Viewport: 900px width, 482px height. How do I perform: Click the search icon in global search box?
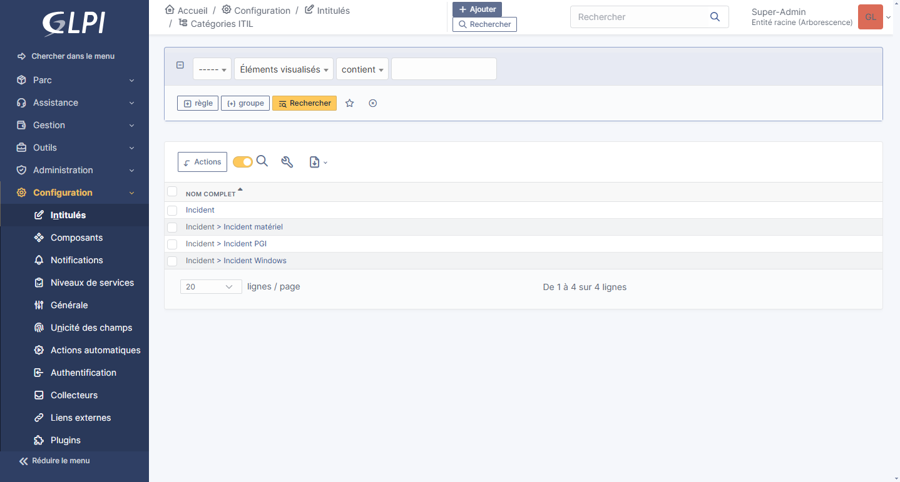[715, 17]
